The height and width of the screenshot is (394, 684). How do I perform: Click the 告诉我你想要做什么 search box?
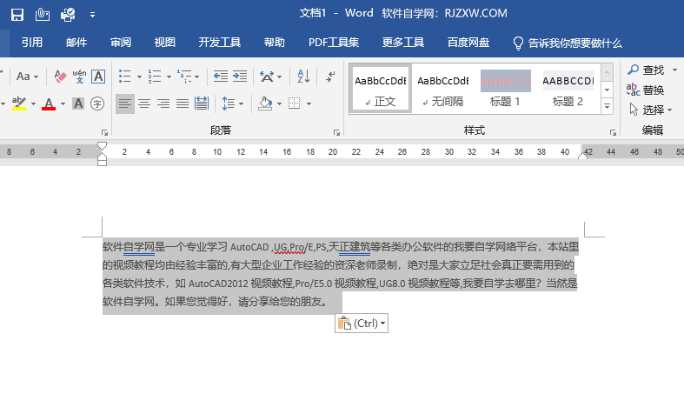pyautogui.click(x=567, y=43)
